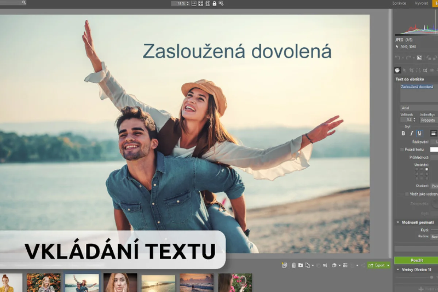Viewport: 438px width, 292px height.
Task: Click the first icon left of trash
Action: point(284,265)
